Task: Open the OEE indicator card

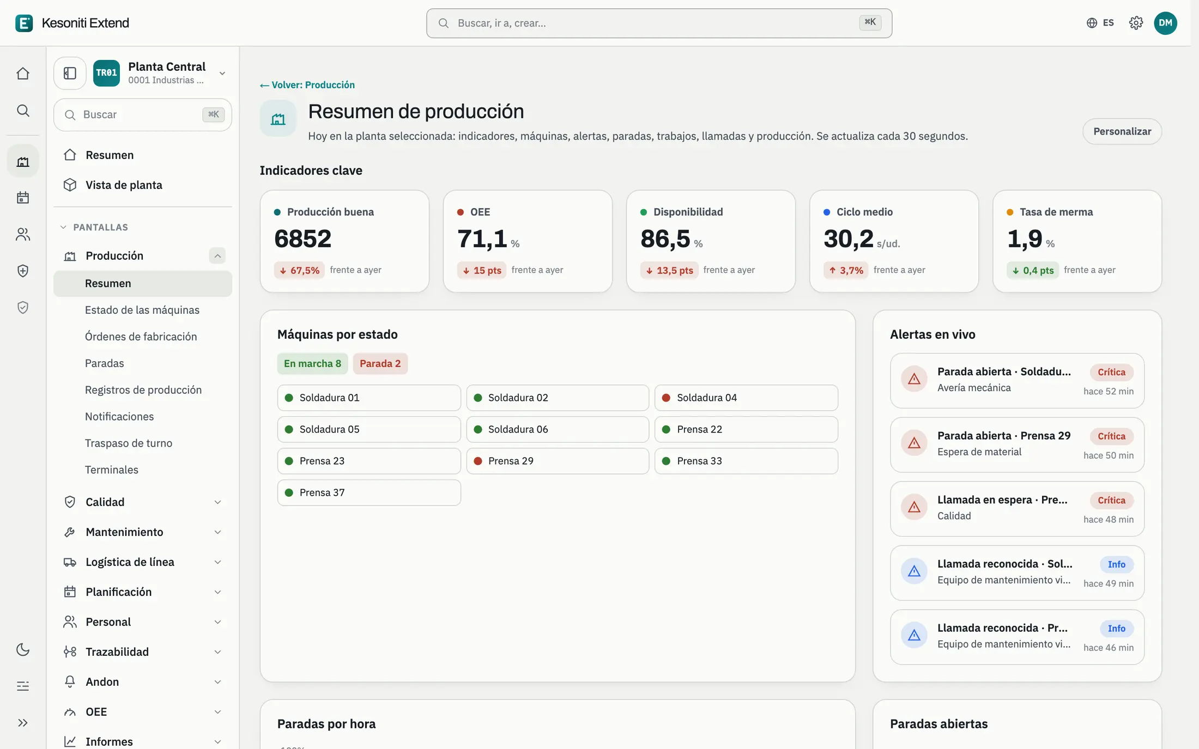Action: pos(528,241)
